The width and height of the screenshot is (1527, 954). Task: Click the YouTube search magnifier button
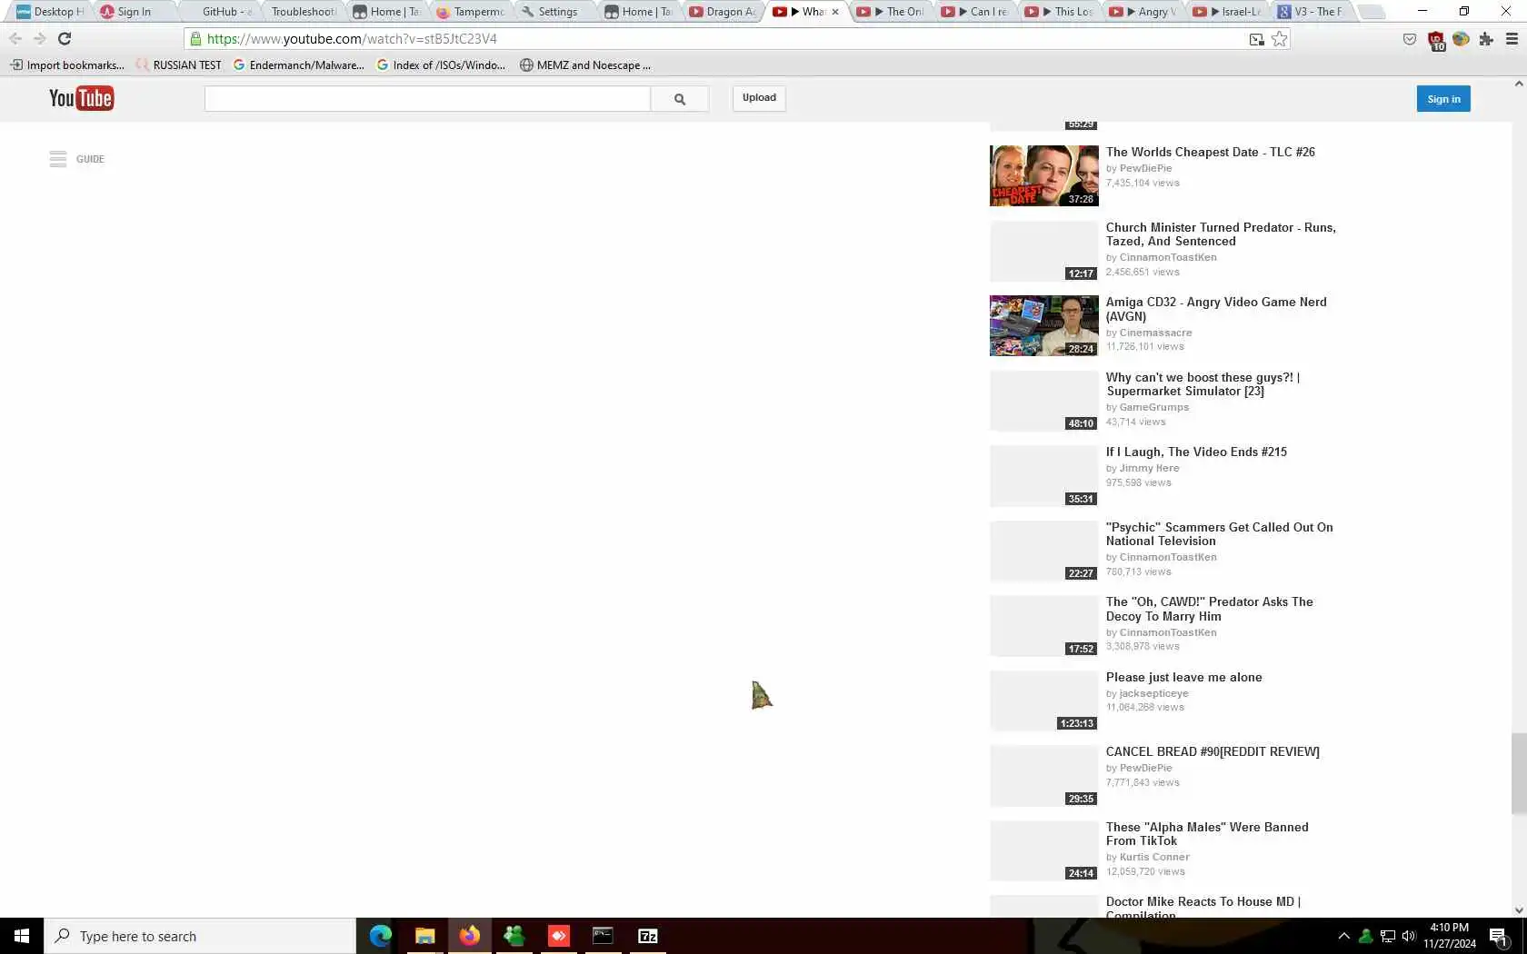(x=680, y=99)
